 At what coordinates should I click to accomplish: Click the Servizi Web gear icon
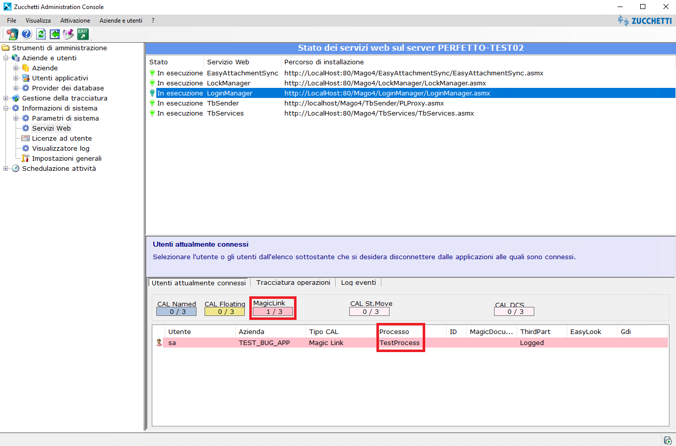pyautogui.click(x=26, y=128)
